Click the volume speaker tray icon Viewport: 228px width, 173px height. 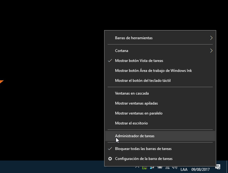[x=175, y=168]
